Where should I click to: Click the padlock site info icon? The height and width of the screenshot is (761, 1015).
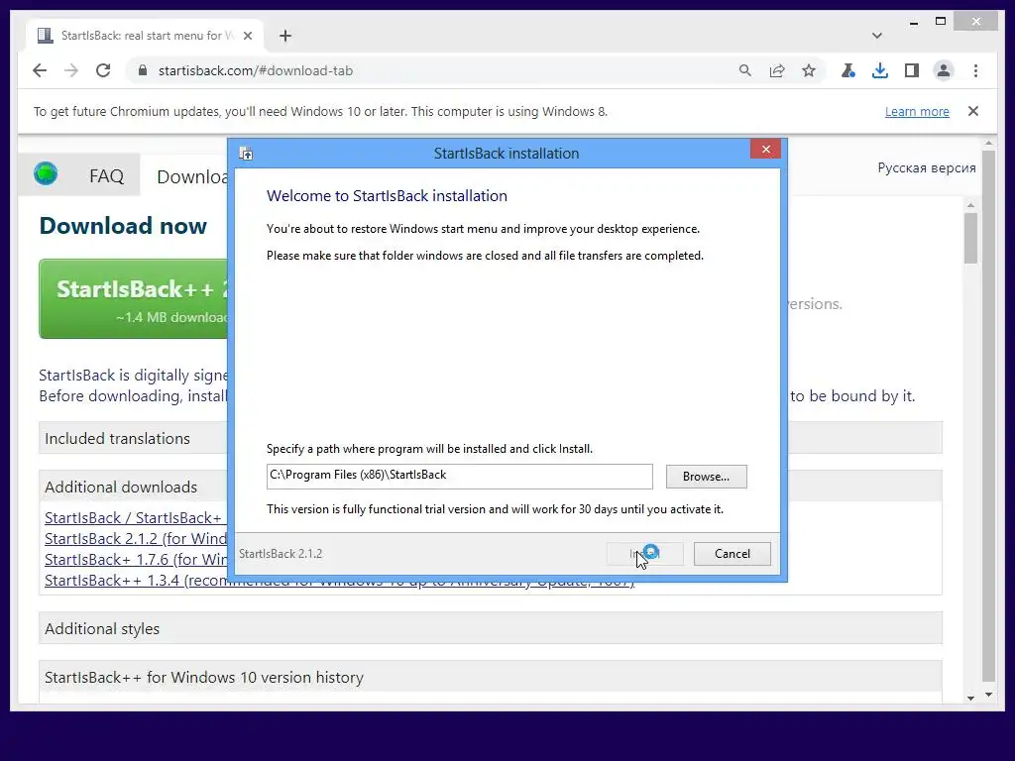click(x=143, y=70)
